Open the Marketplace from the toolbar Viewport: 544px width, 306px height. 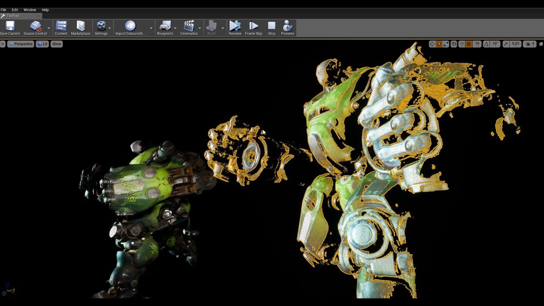click(x=80, y=26)
